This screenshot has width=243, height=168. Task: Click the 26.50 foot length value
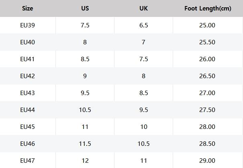pyautogui.click(x=207, y=76)
